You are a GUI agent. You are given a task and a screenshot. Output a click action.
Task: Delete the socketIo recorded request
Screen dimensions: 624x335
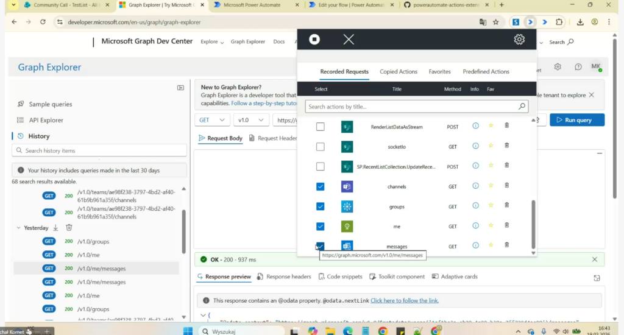pos(506,146)
